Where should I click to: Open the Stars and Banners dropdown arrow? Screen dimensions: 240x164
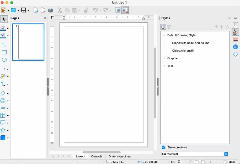coord(8,131)
